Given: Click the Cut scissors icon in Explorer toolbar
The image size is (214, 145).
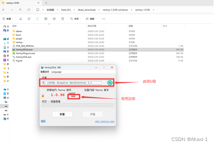Looking at the screenshot, I should [21, 19].
